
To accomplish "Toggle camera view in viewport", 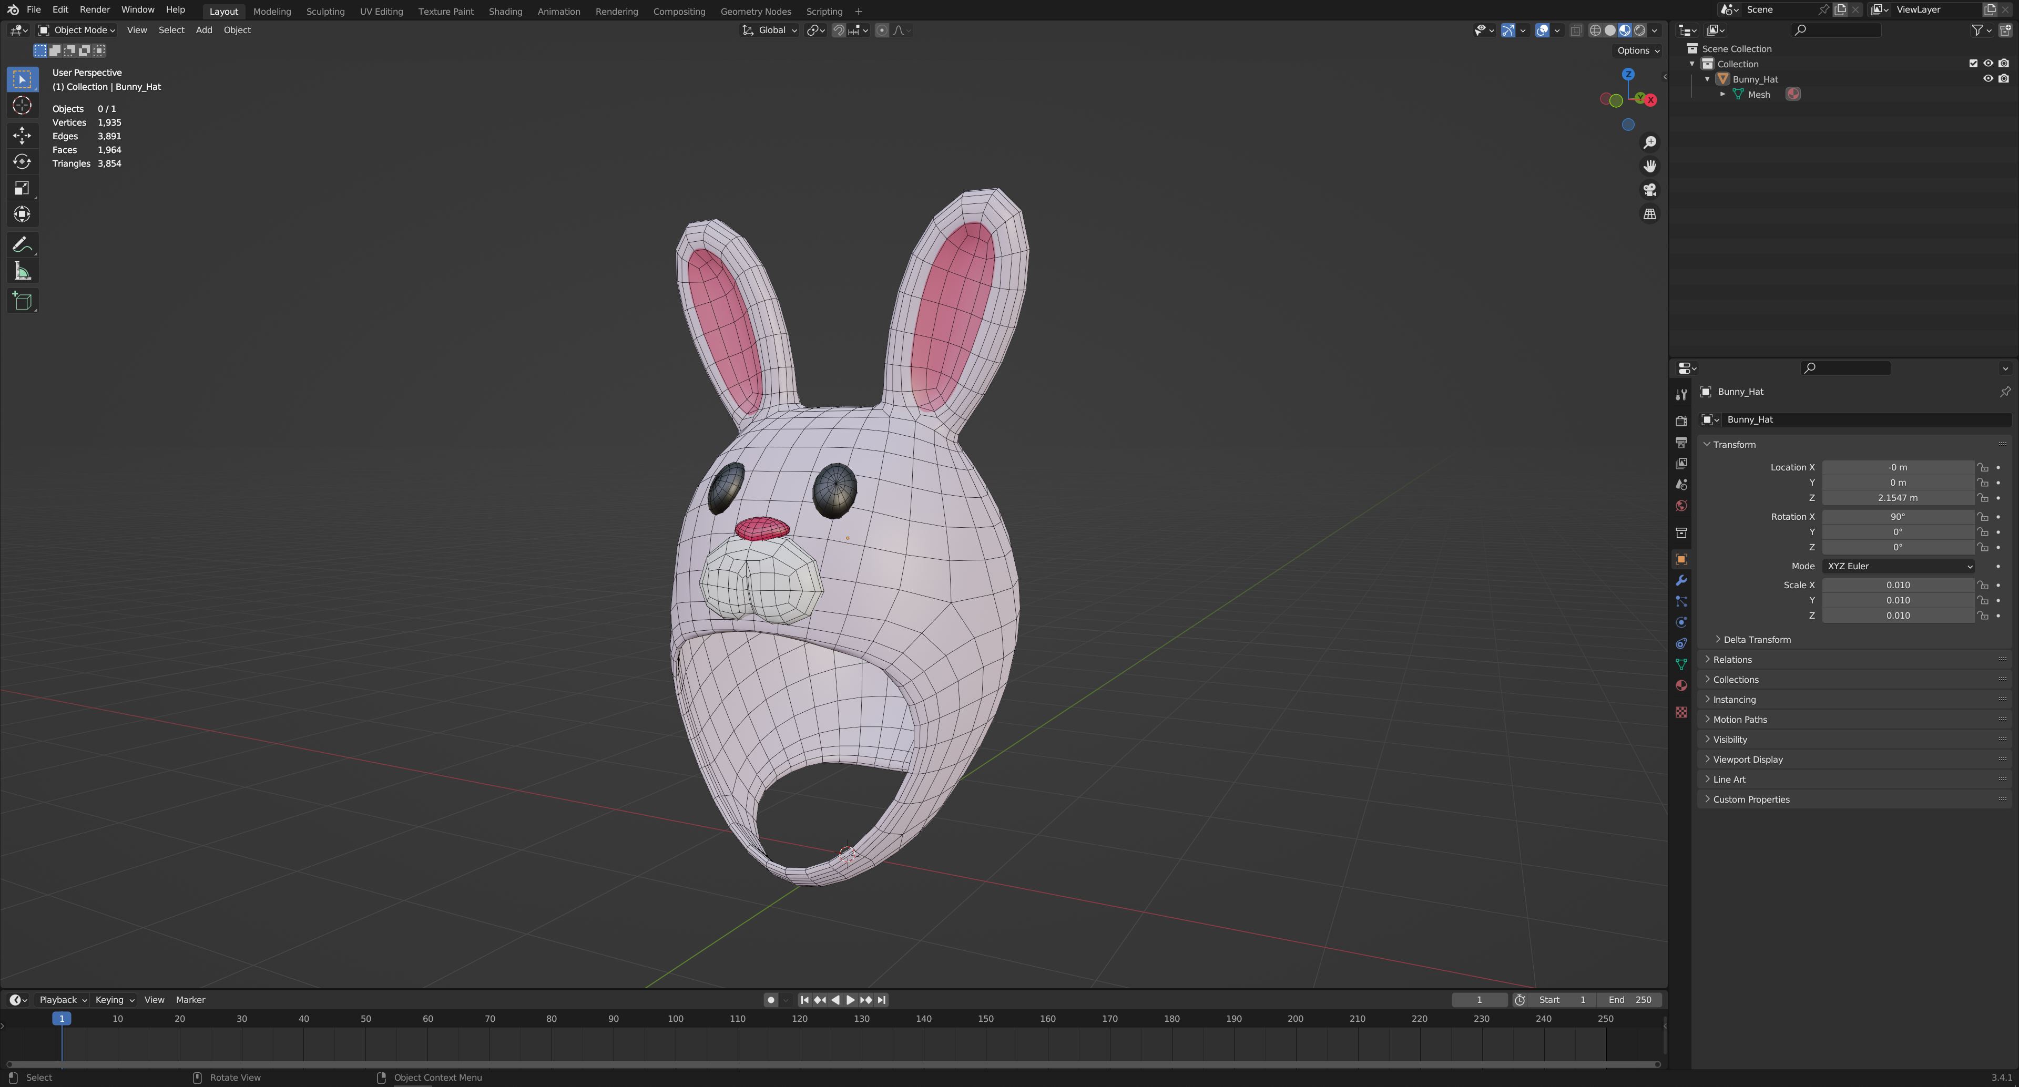I will pos(1650,190).
